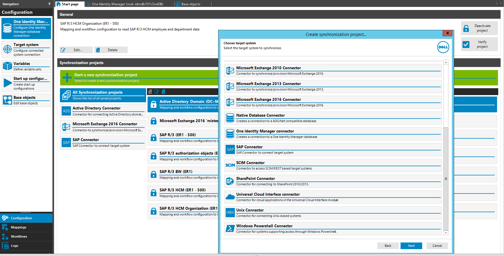Click the Base objects navigation icon
This screenshot has height=256, width=504.
point(7,100)
